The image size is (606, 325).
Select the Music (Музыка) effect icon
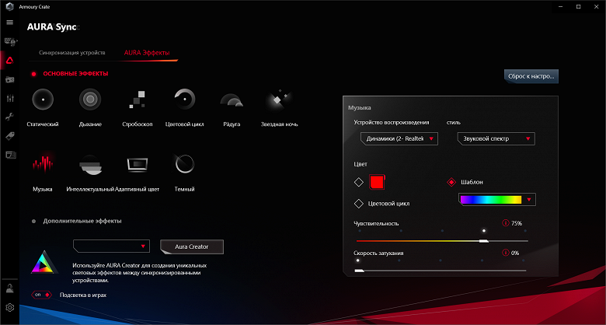(x=43, y=164)
